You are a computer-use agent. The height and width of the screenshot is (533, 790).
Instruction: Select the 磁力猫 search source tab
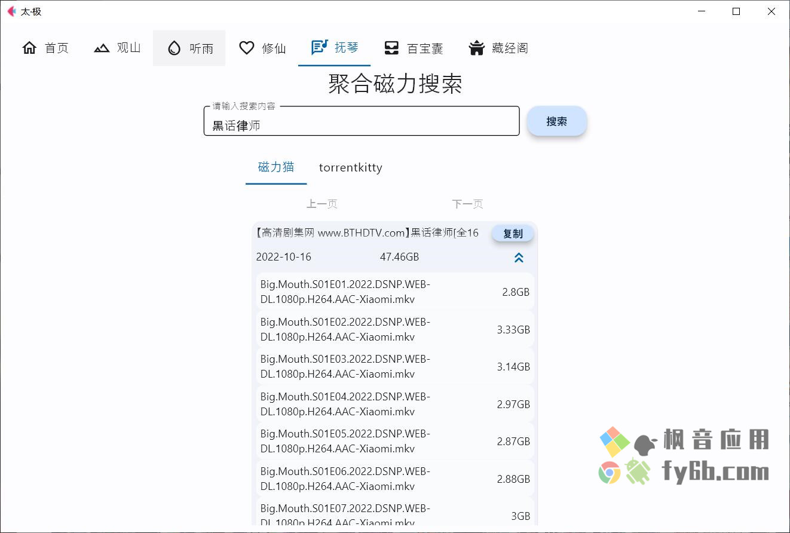click(x=276, y=167)
